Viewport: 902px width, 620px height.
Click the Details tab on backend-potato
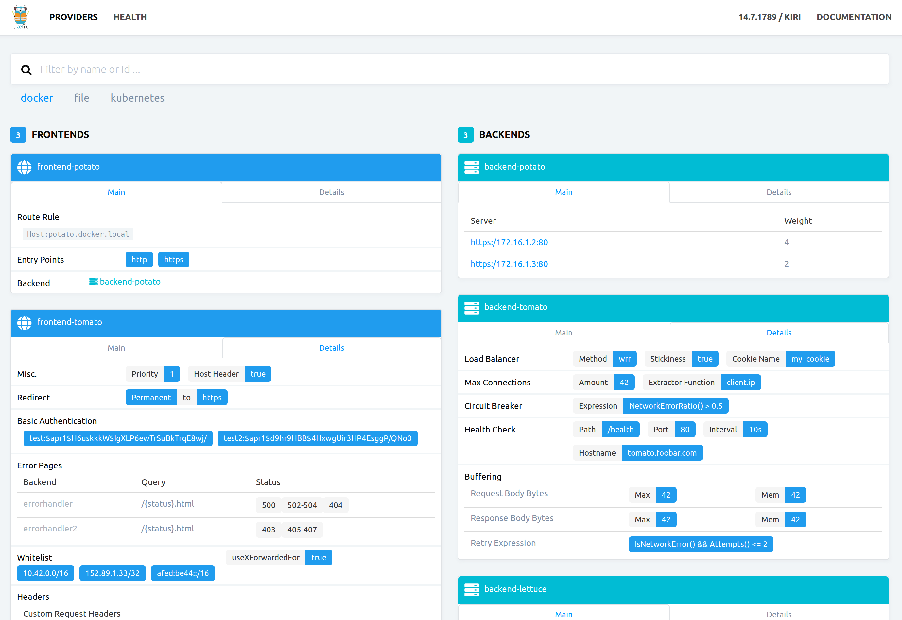pos(779,192)
